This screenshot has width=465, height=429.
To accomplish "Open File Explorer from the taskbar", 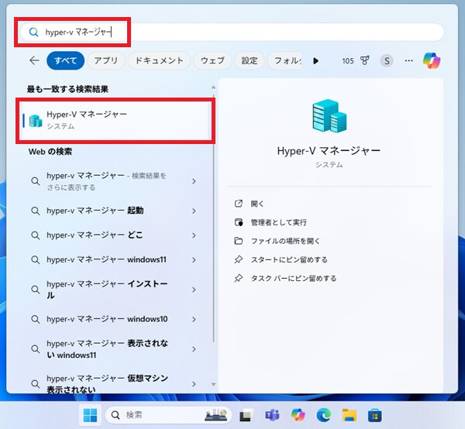I will click(x=350, y=415).
